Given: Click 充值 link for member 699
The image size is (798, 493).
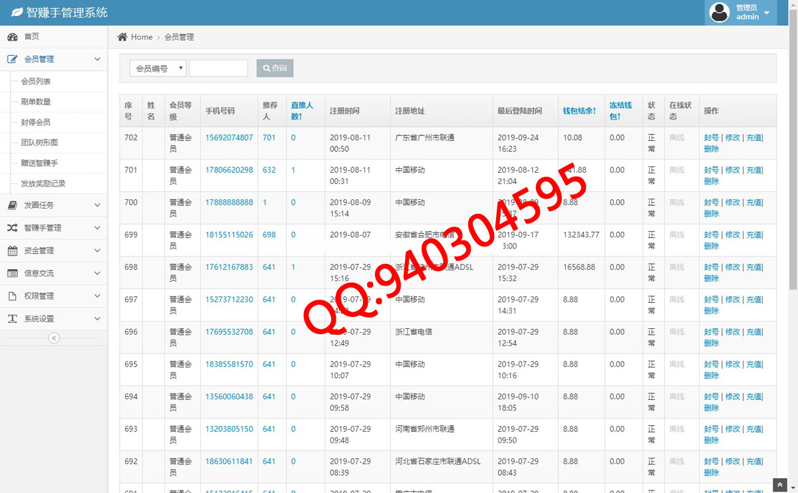Looking at the screenshot, I should [753, 235].
